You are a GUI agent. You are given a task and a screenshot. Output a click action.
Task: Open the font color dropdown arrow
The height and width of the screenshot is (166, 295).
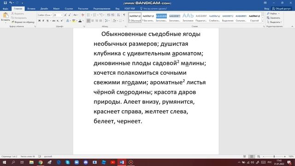tap(83, 21)
